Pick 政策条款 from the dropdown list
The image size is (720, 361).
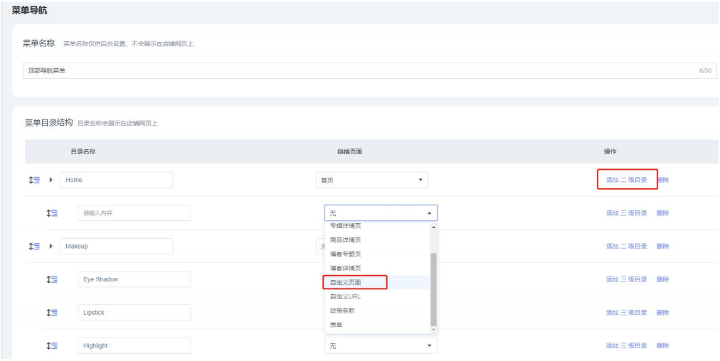(x=342, y=311)
